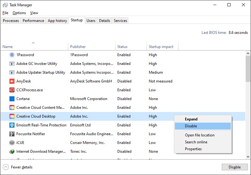Maximize the Task Manager window
Image resolution: width=251 pixels, height=175 pixels.
[229, 5]
